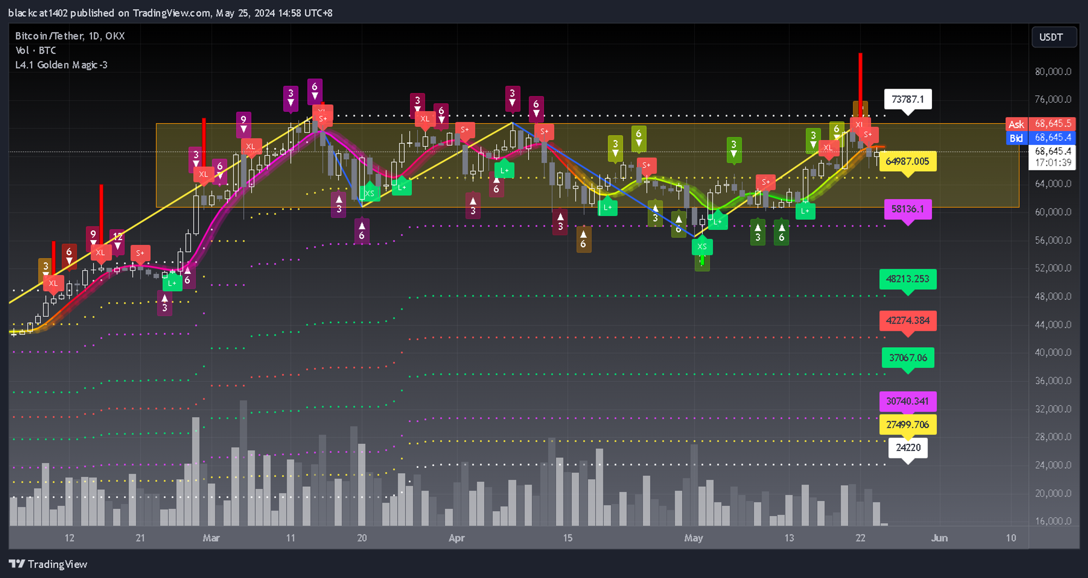Click 76,000.0 on the price axis
This screenshot has height=578, width=1088.
pyautogui.click(x=1053, y=99)
